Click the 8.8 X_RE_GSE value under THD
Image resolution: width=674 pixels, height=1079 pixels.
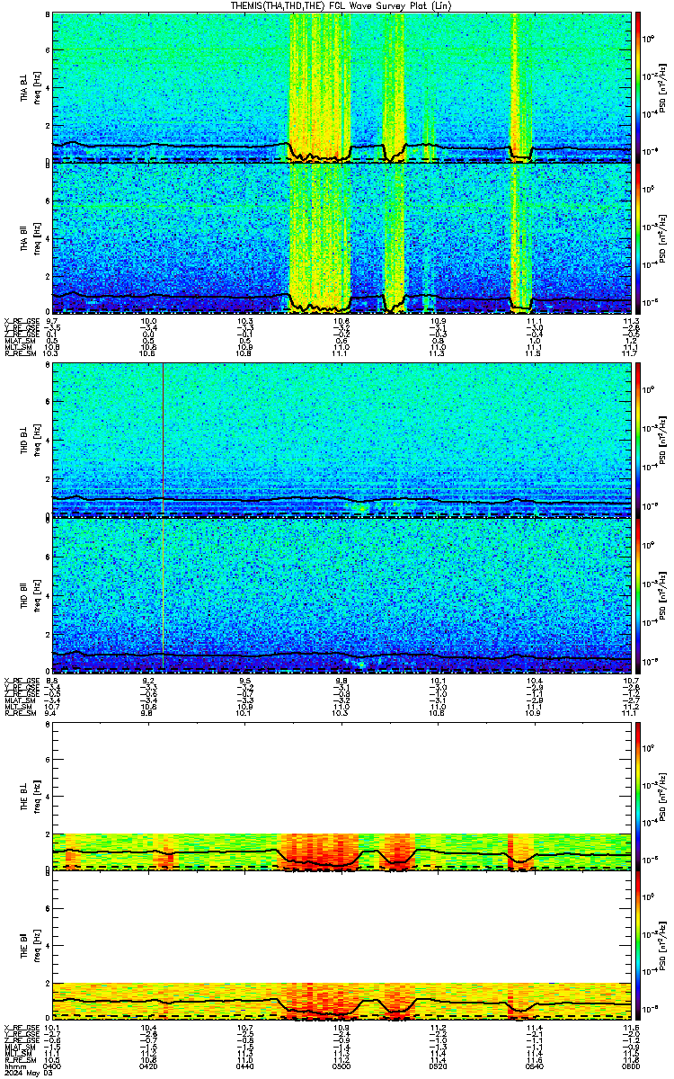[x=52, y=679]
